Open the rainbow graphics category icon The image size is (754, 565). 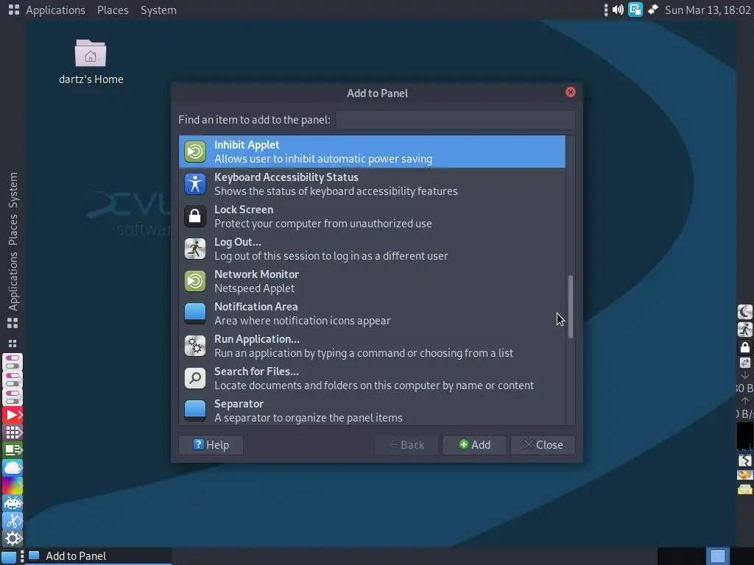[x=13, y=486]
